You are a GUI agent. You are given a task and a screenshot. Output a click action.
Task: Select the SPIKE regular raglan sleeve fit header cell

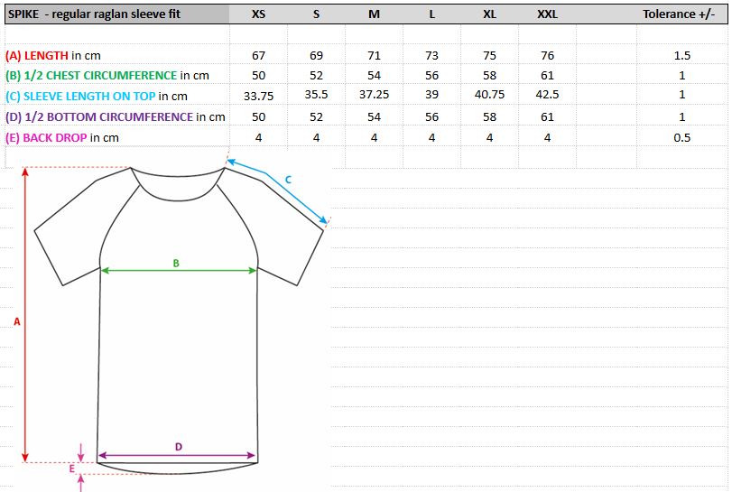(117, 14)
